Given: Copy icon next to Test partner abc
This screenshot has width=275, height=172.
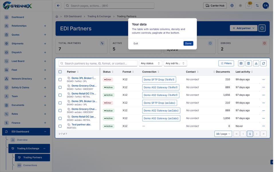Looking at the screenshot, I should (69, 125).
